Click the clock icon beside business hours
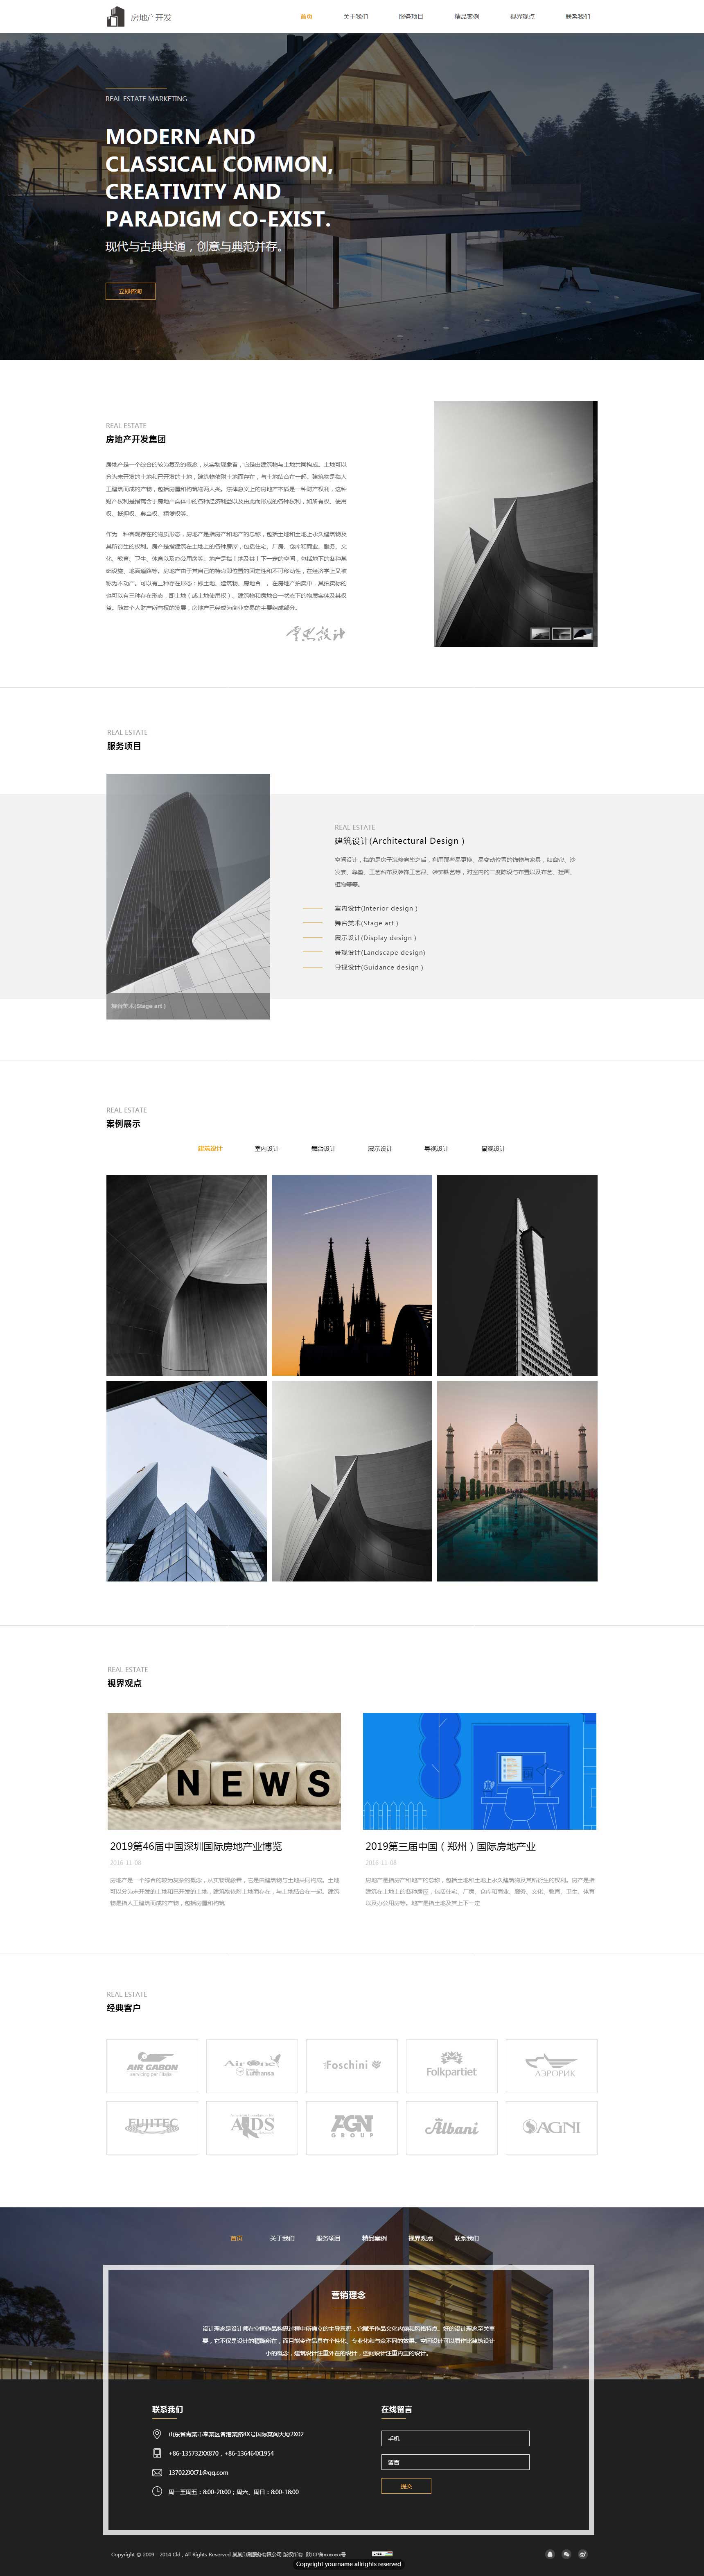Screen dimensions: 704x2576 [x=157, y=2491]
